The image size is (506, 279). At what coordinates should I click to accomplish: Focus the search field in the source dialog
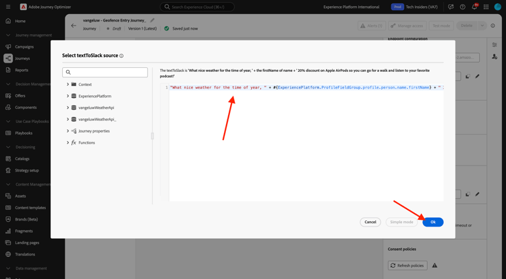point(105,73)
